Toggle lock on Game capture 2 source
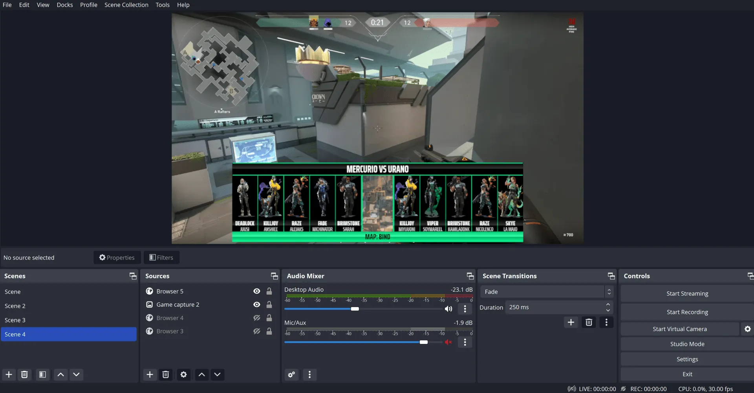The width and height of the screenshot is (754, 393). (x=269, y=305)
